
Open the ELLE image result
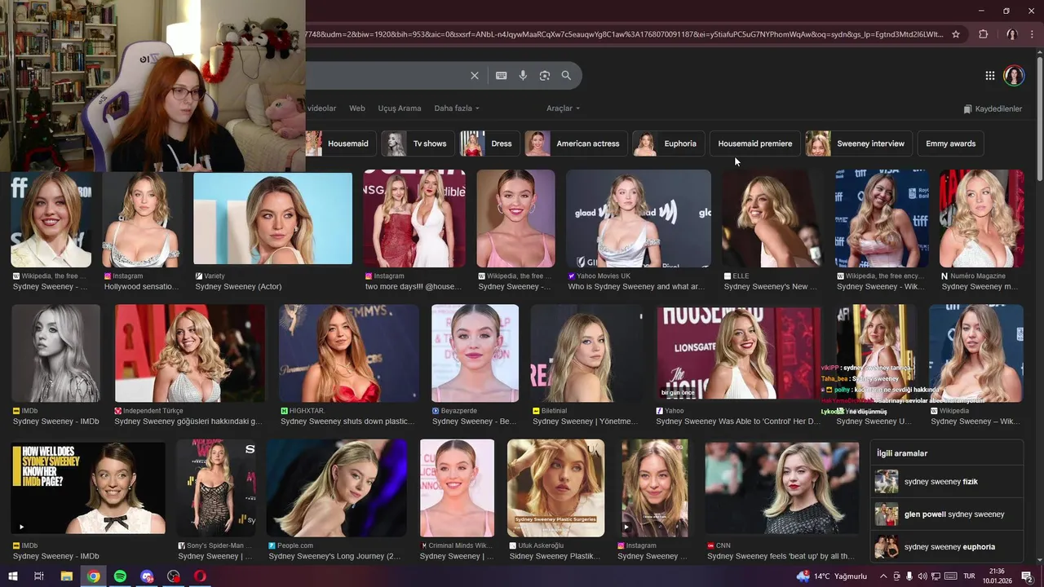pyautogui.click(x=772, y=218)
